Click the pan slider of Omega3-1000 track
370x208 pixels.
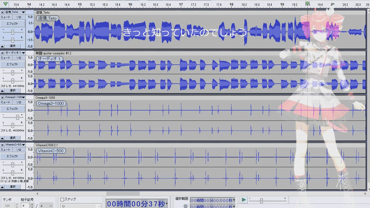[x=12, y=125]
